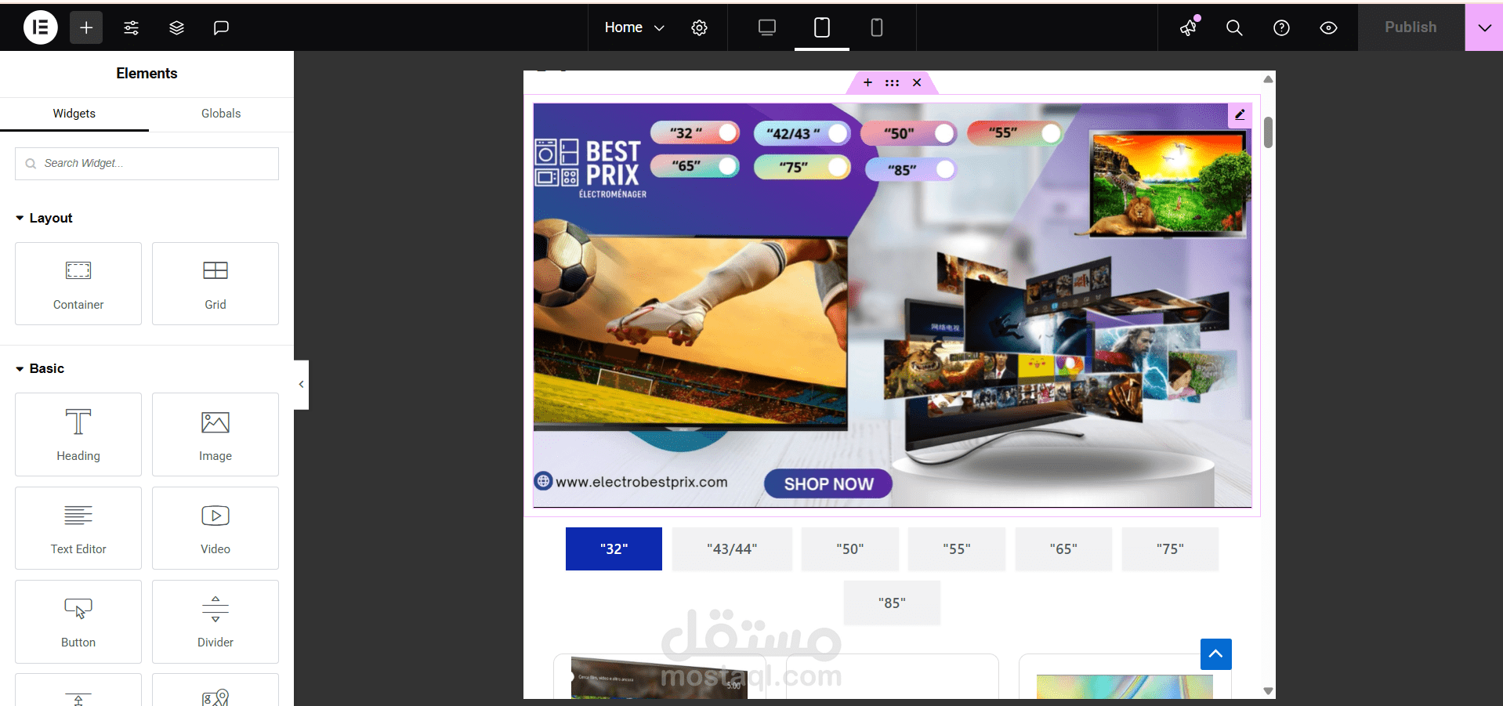Toggle the "75" switch in banner
Viewport: 1503px width, 706px height.
pyautogui.click(x=802, y=167)
